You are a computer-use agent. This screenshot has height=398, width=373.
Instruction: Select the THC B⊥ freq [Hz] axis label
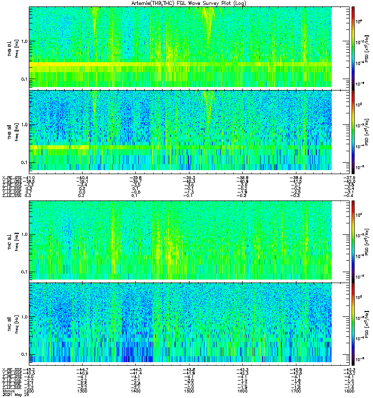coord(17,242)
